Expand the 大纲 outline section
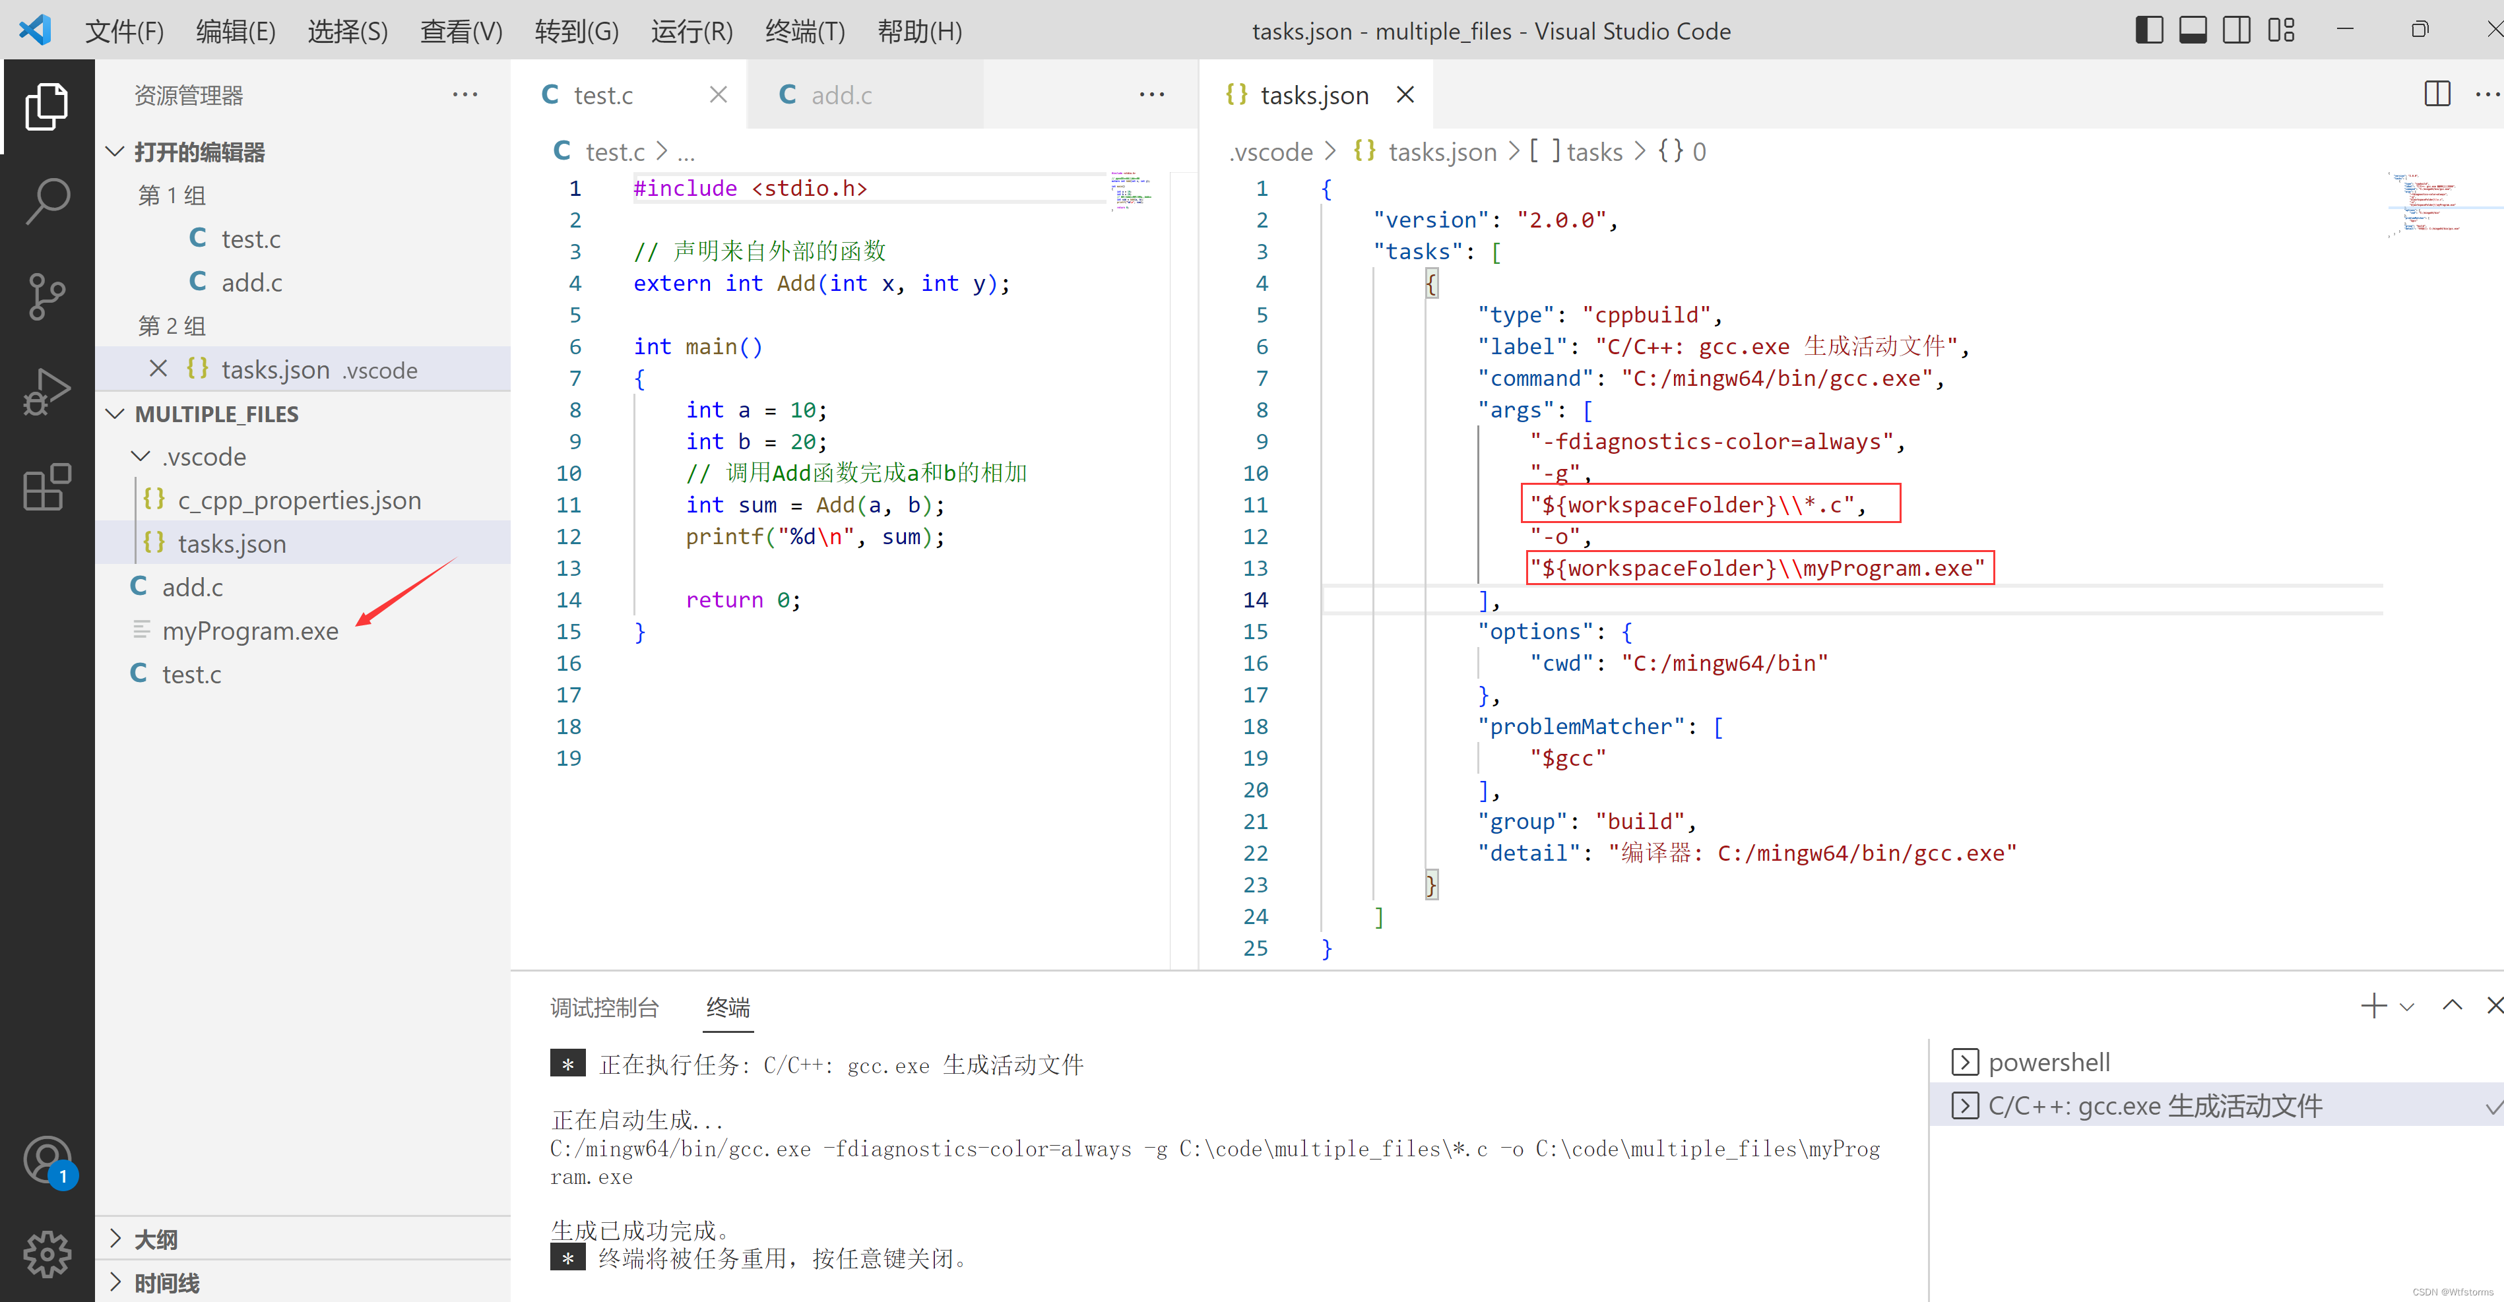The height and width of the screenshot is (1302, 2504). point(304,1239)
